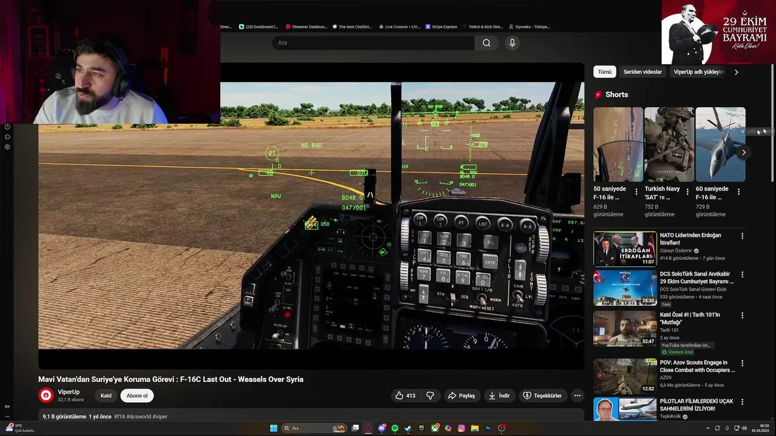The height and width of the screenshot is (436, 776).
Task: Join the channel with Katıl button
Action: pyautogui.click(x=106, y=395)
